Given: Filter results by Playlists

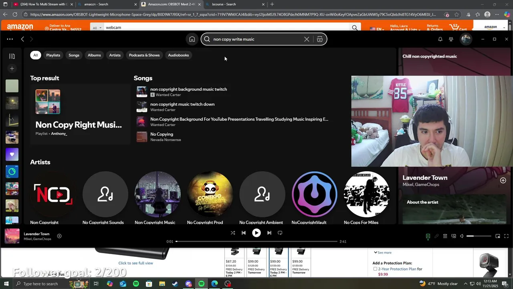Looking at the screenshot, I should coord(53,55).
